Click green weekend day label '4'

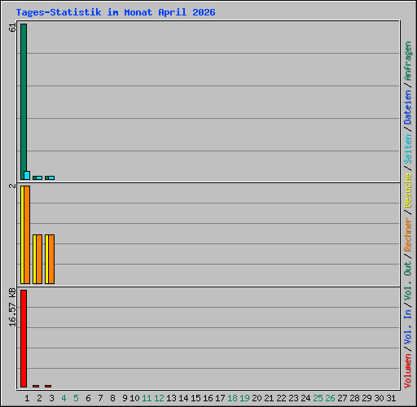pyautogui.click(x=64, y=398)
